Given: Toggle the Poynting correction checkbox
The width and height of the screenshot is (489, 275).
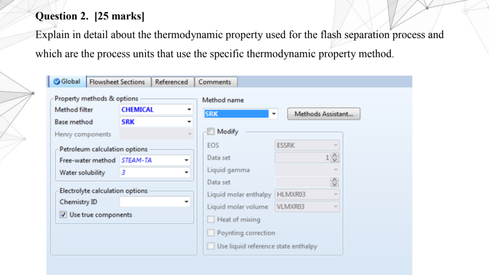Looking at the screenshot, I should click(x=211, y=233).
